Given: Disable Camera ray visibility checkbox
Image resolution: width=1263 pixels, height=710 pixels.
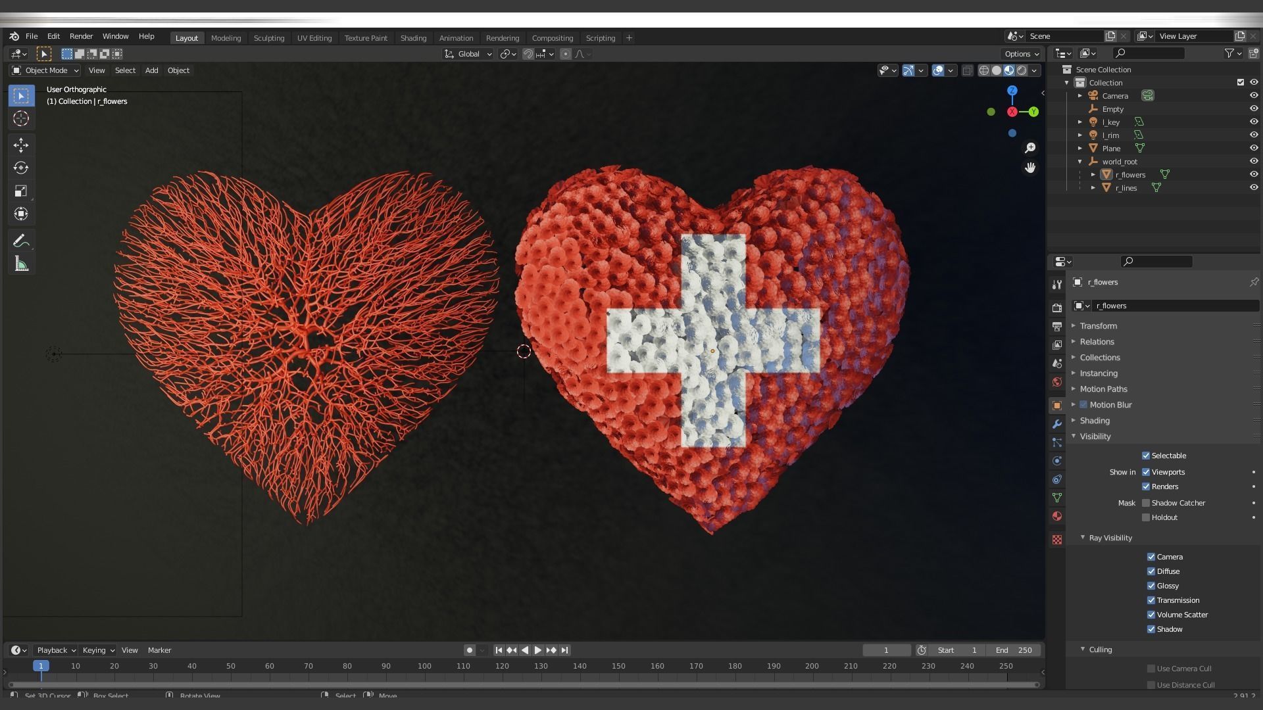Looking at the screenshot, I should pos(1151,557).
